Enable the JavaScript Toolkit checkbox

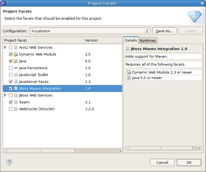pyautogui.click(x=11, y=75)
